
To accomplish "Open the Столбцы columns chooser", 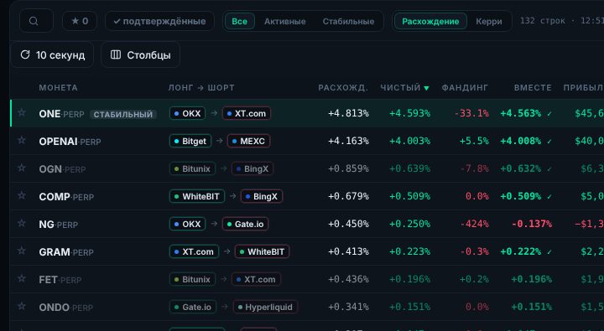I will click(141, 54).
